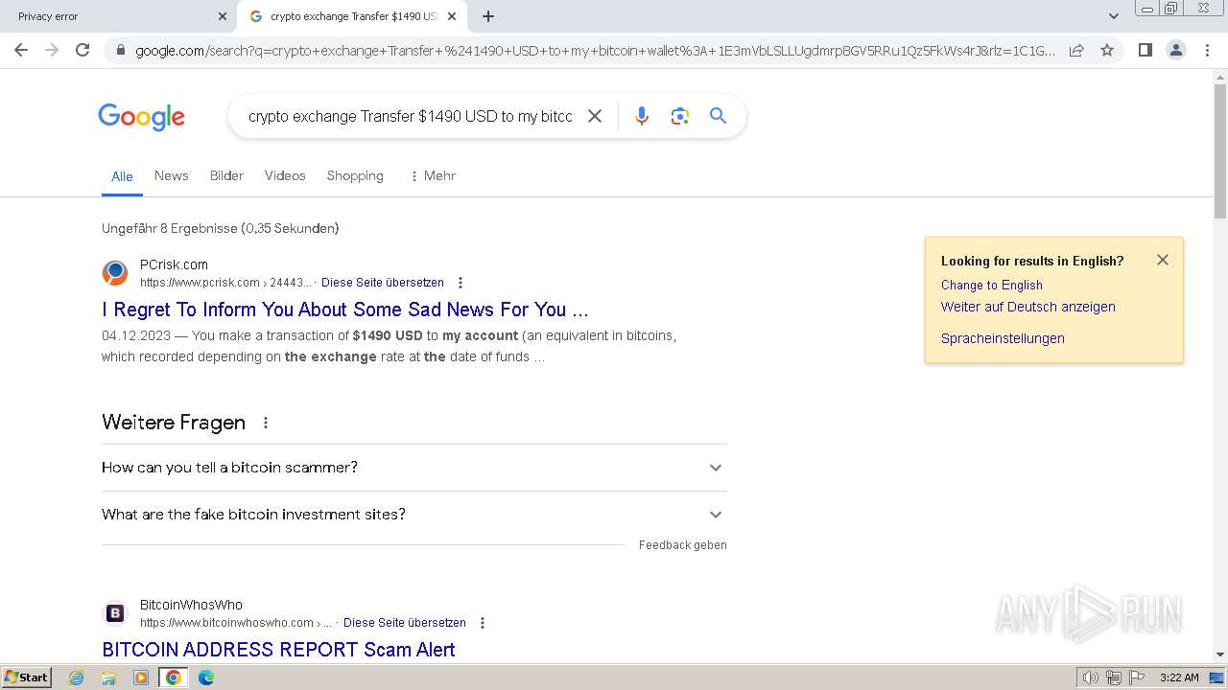Open the Windows Start menu
Viewport: 1228px width, 690px height.
[x=26, y=677]
